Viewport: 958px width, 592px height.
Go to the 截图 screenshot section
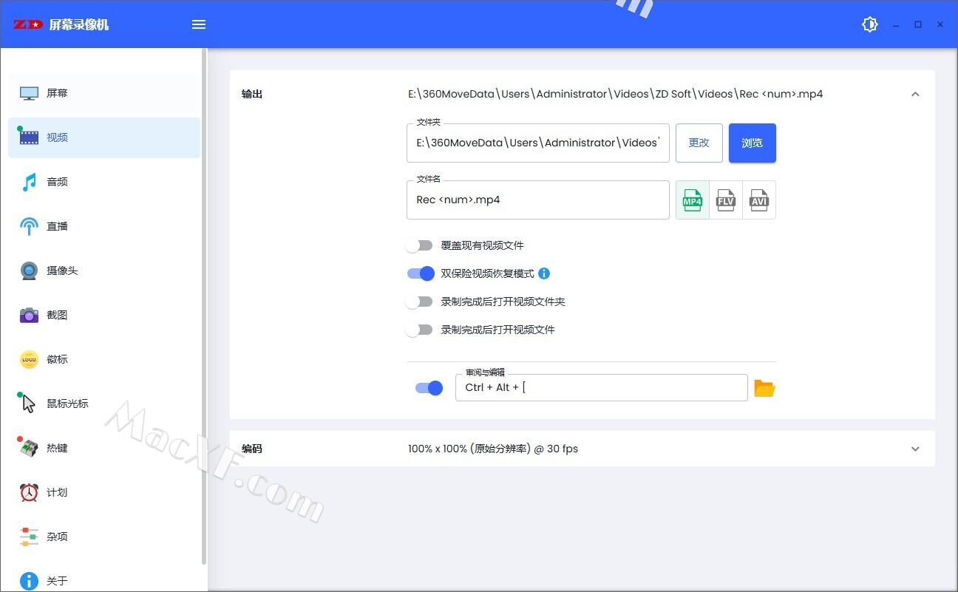click(x=57, y=315)
